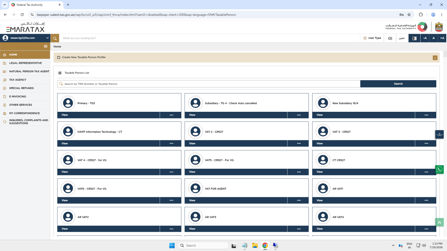View New Subsidiary 16/4 card
The image size is (447, 251).
[364, 115]
